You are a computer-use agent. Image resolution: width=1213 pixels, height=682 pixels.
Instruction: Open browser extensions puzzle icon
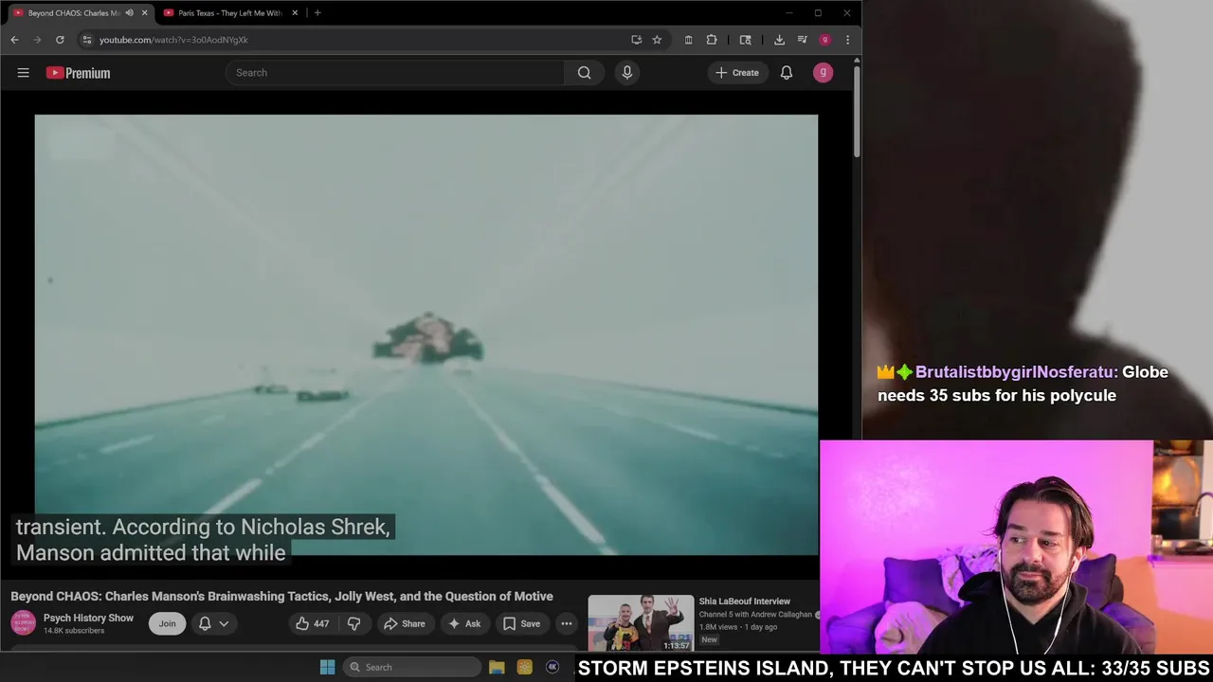tap(712, 40)
